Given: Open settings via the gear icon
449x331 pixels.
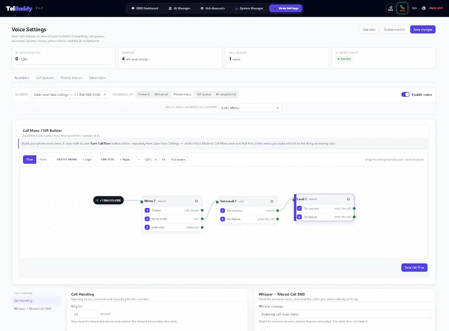Looking at the screenshot, I should tap(423, 8).
